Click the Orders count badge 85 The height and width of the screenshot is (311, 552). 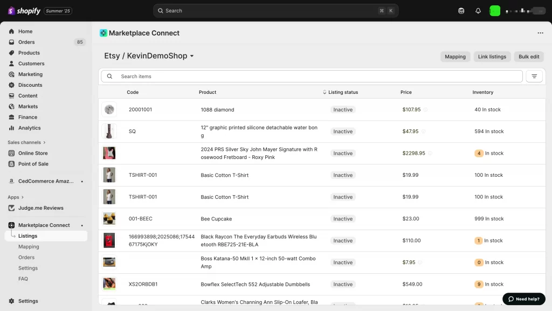[80, 42]
